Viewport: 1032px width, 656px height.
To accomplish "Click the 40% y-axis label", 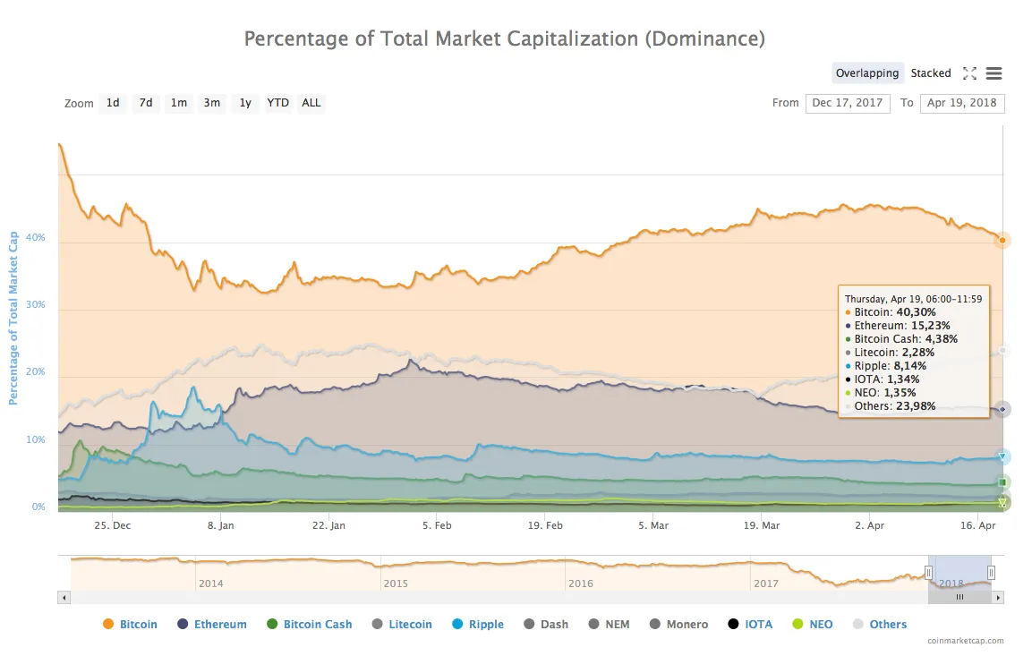I will tap(36, 237).
